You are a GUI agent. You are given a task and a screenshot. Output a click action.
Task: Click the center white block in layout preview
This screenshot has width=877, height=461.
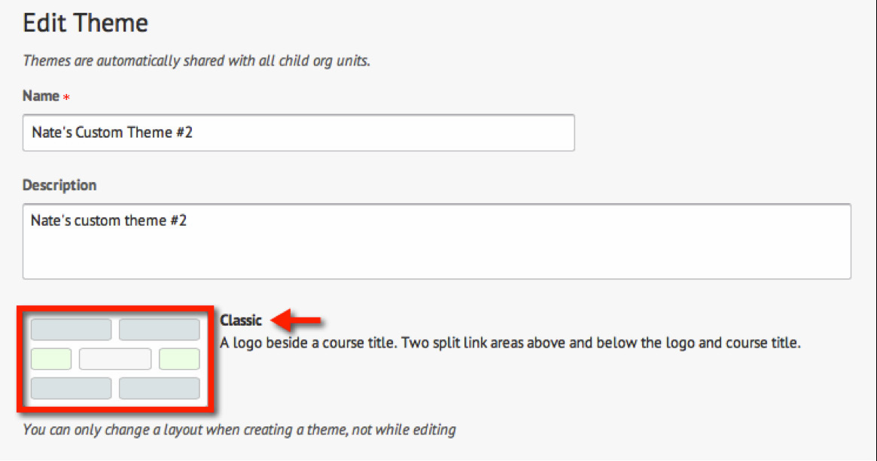point(115,359)
